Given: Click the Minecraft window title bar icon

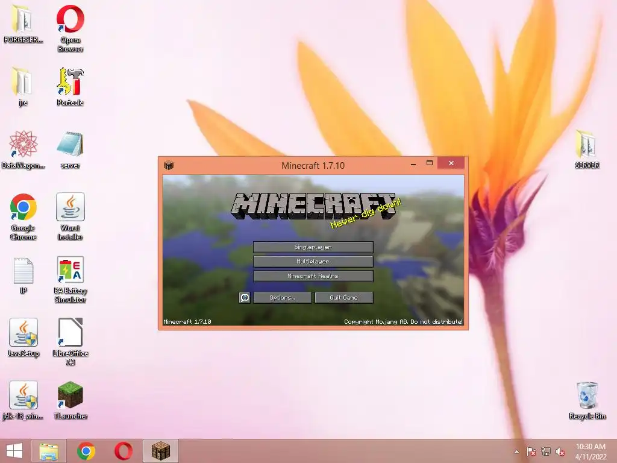Looking at the screenshot, I should point(169,165).
